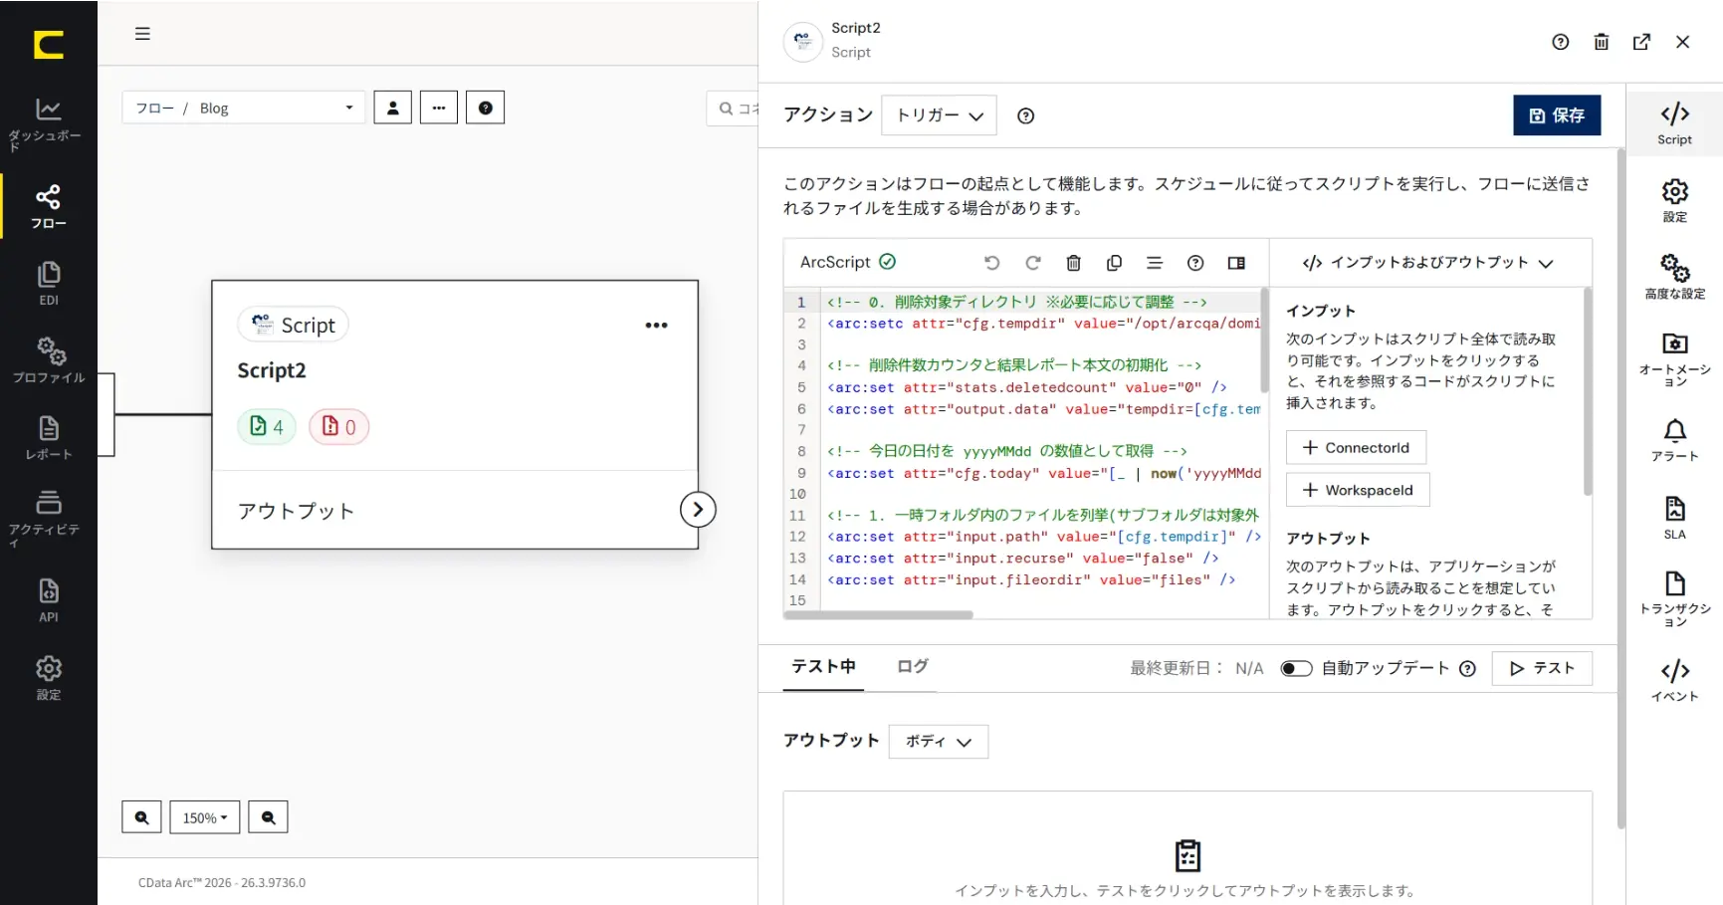The width and height of the screenshot is (1723, 905).
Task: Open the トランザクション tab
Action: (1674, 598)
